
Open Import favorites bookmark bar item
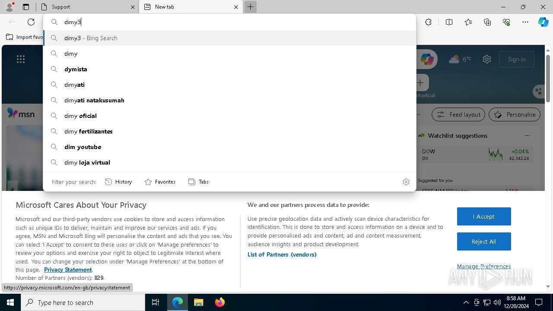pos(25,37)
